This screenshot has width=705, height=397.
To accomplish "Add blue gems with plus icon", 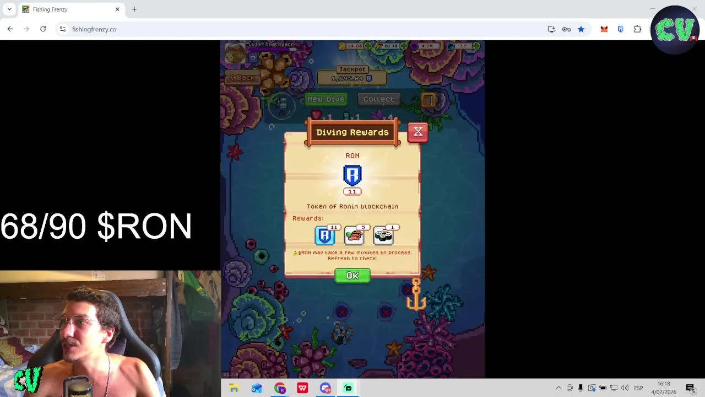I will pyautogui.click(x=476, y=47).
